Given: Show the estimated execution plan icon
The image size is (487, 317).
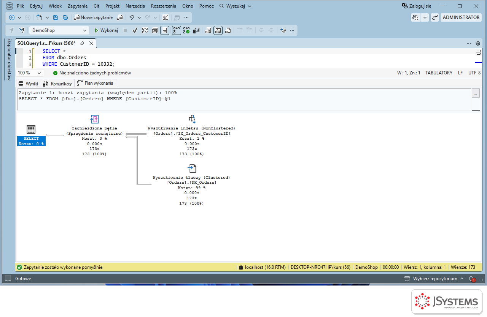Looking at the screenshot, I should (145, 30).
